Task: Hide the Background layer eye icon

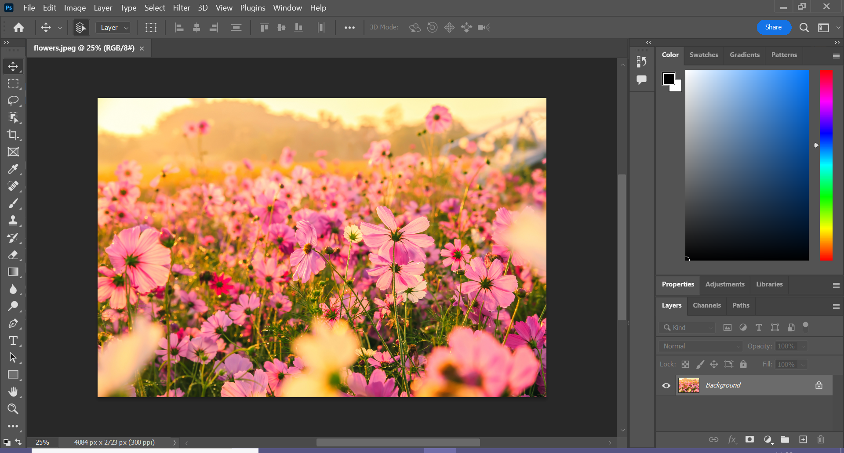Action: coord(666,386)
